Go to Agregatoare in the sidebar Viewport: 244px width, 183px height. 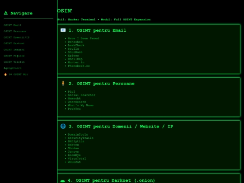pos(13,68)
